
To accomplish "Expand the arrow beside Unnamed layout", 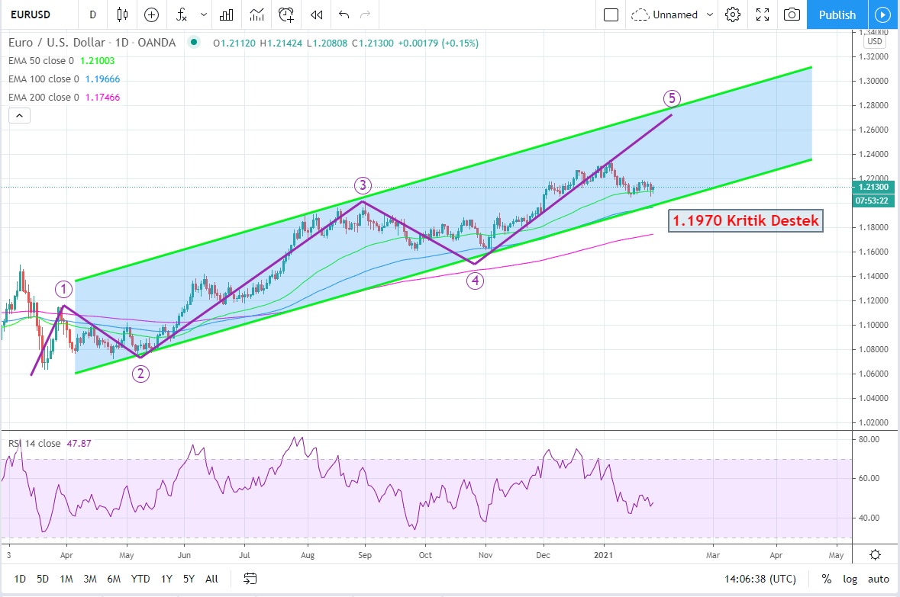I will [x=709, y=14].
